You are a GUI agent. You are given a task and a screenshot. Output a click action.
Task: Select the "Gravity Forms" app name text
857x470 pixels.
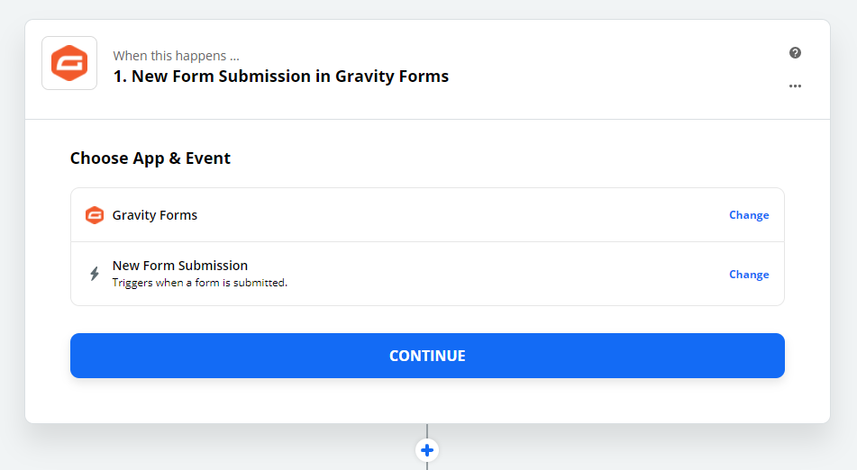(x=155, y=215)
